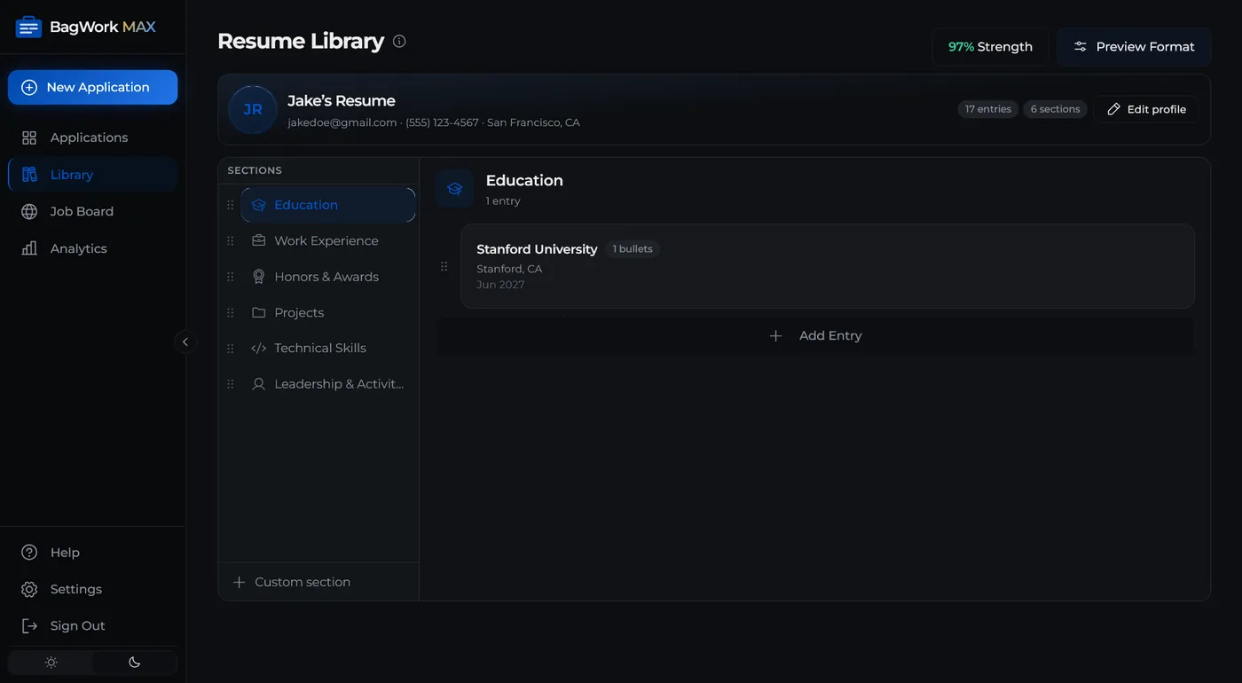Click the 6 sections badge

click(1056, 109)
